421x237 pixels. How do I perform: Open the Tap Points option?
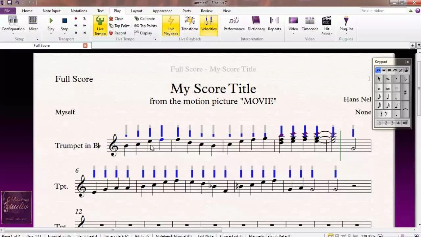point(145,26)
